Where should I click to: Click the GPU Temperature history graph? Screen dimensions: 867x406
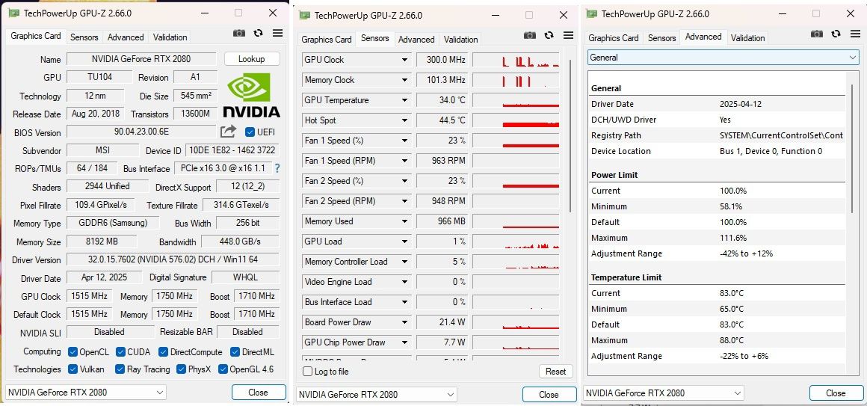click(x=516, y=101)
